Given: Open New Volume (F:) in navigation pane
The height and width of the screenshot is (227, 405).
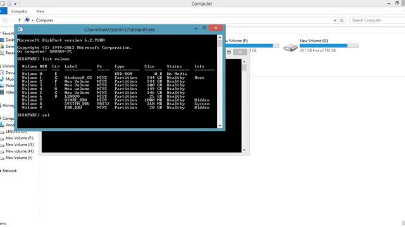Looking at the screenshot, I should [x=20, y=138].
